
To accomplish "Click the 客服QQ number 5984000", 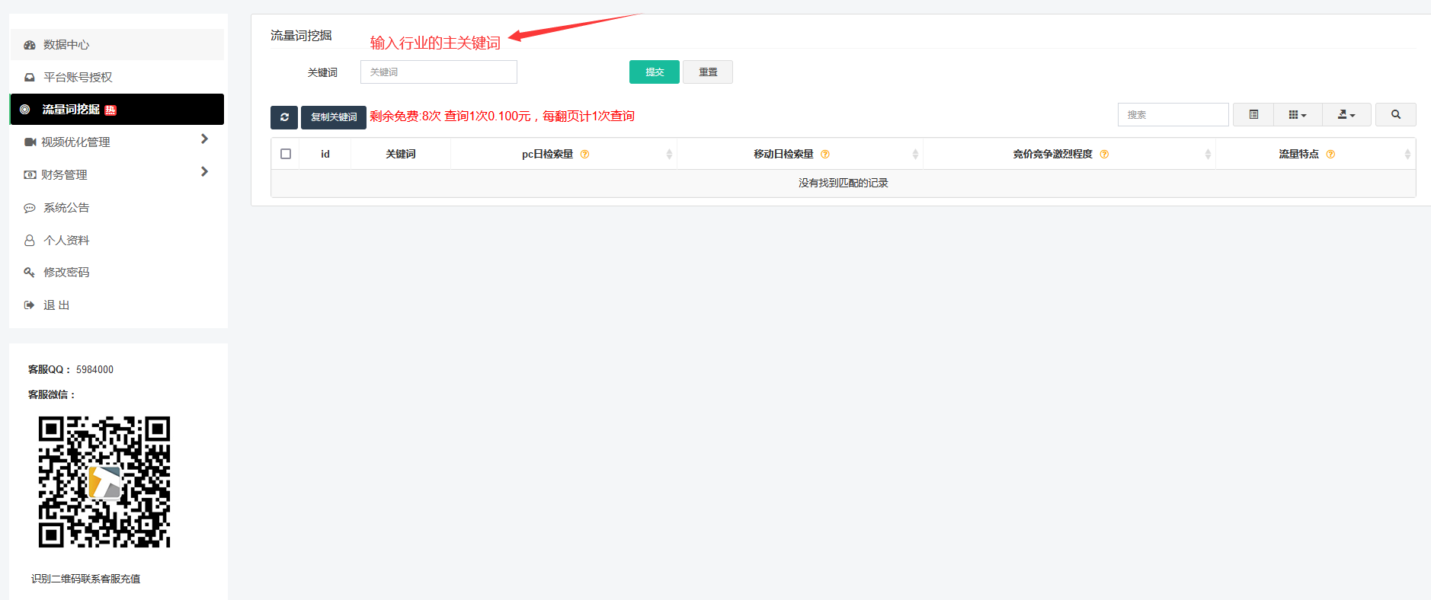I will tap(94, 369).
